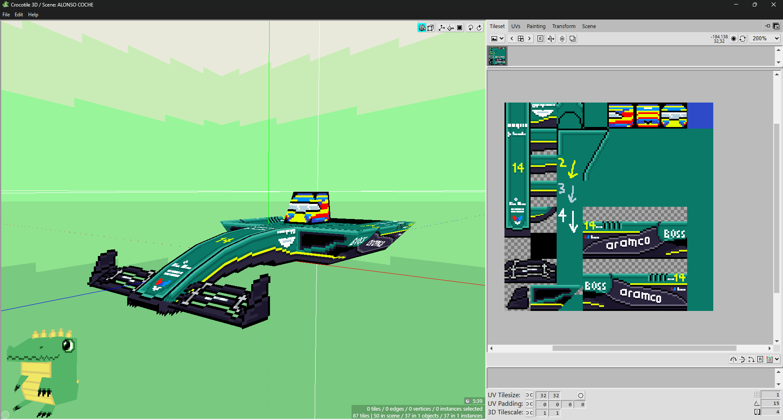Click the refresh tileset icon beside zoom
The width and height of the screenshot is (783, 420).
pos(743,39)
